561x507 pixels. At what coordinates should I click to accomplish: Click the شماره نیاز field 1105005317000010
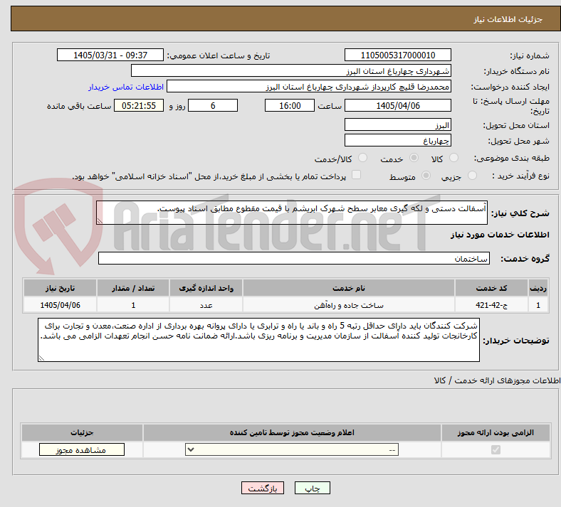tap(398, 55)
